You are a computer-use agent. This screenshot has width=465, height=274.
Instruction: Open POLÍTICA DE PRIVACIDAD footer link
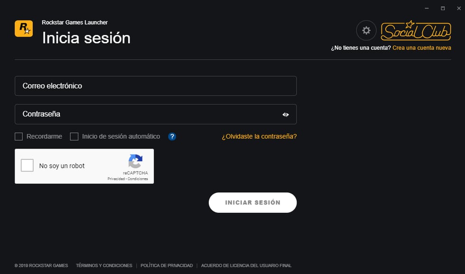tap(167, 266)
